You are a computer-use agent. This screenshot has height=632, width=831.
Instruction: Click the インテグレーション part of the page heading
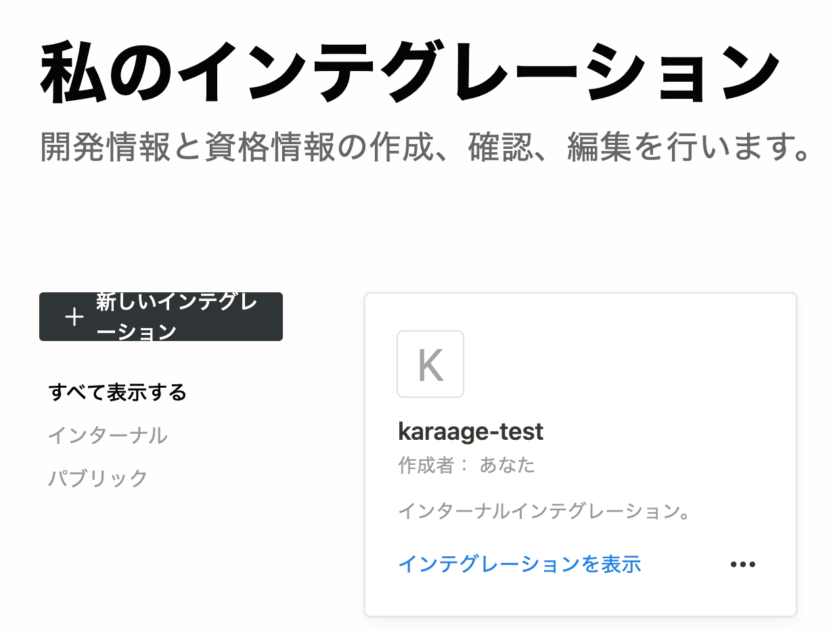tap(482, 72)
